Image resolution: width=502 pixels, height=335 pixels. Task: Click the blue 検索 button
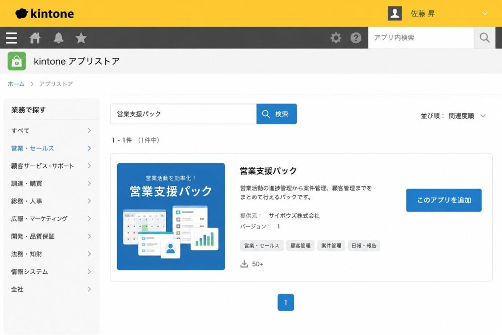276,114
